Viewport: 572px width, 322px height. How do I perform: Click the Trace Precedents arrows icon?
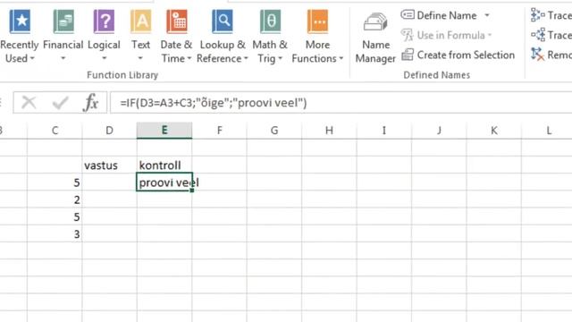538,15
